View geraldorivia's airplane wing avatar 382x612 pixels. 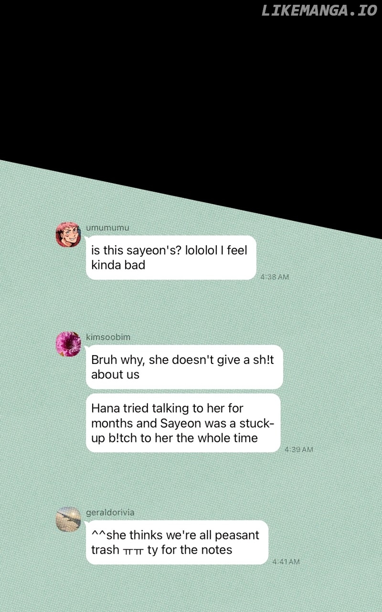point(68,519)
